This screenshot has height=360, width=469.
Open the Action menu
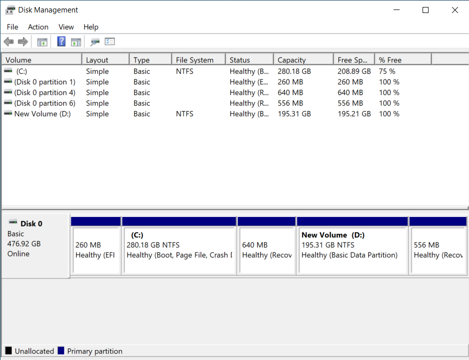(38, 27)
